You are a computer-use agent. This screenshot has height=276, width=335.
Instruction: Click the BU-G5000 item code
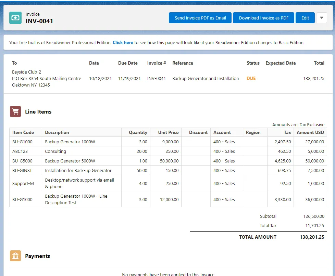click(22, 161)
